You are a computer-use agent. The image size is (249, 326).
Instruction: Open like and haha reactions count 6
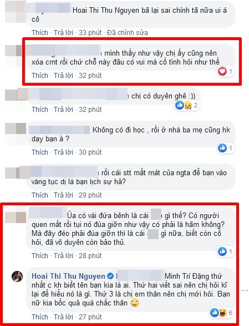pyautogui.click(x=221, y=313)
